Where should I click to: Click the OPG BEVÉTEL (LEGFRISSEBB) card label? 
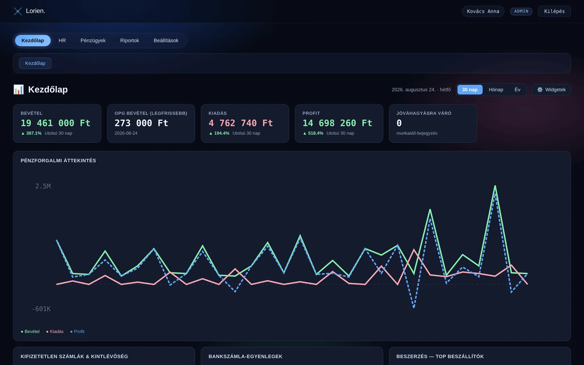point(151,113)
